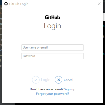Image resolution: width=105 pixels, height=105 pixels.
Task: Click empty title bar area beside GitHub Login
Action: [62, 4]
